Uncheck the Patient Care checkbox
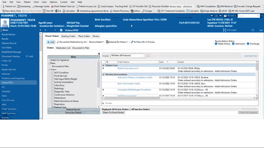Screen dimensions: 264x148 click(53, 107)
